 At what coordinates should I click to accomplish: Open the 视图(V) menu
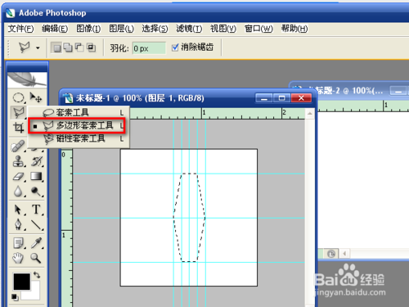(222, 29)
